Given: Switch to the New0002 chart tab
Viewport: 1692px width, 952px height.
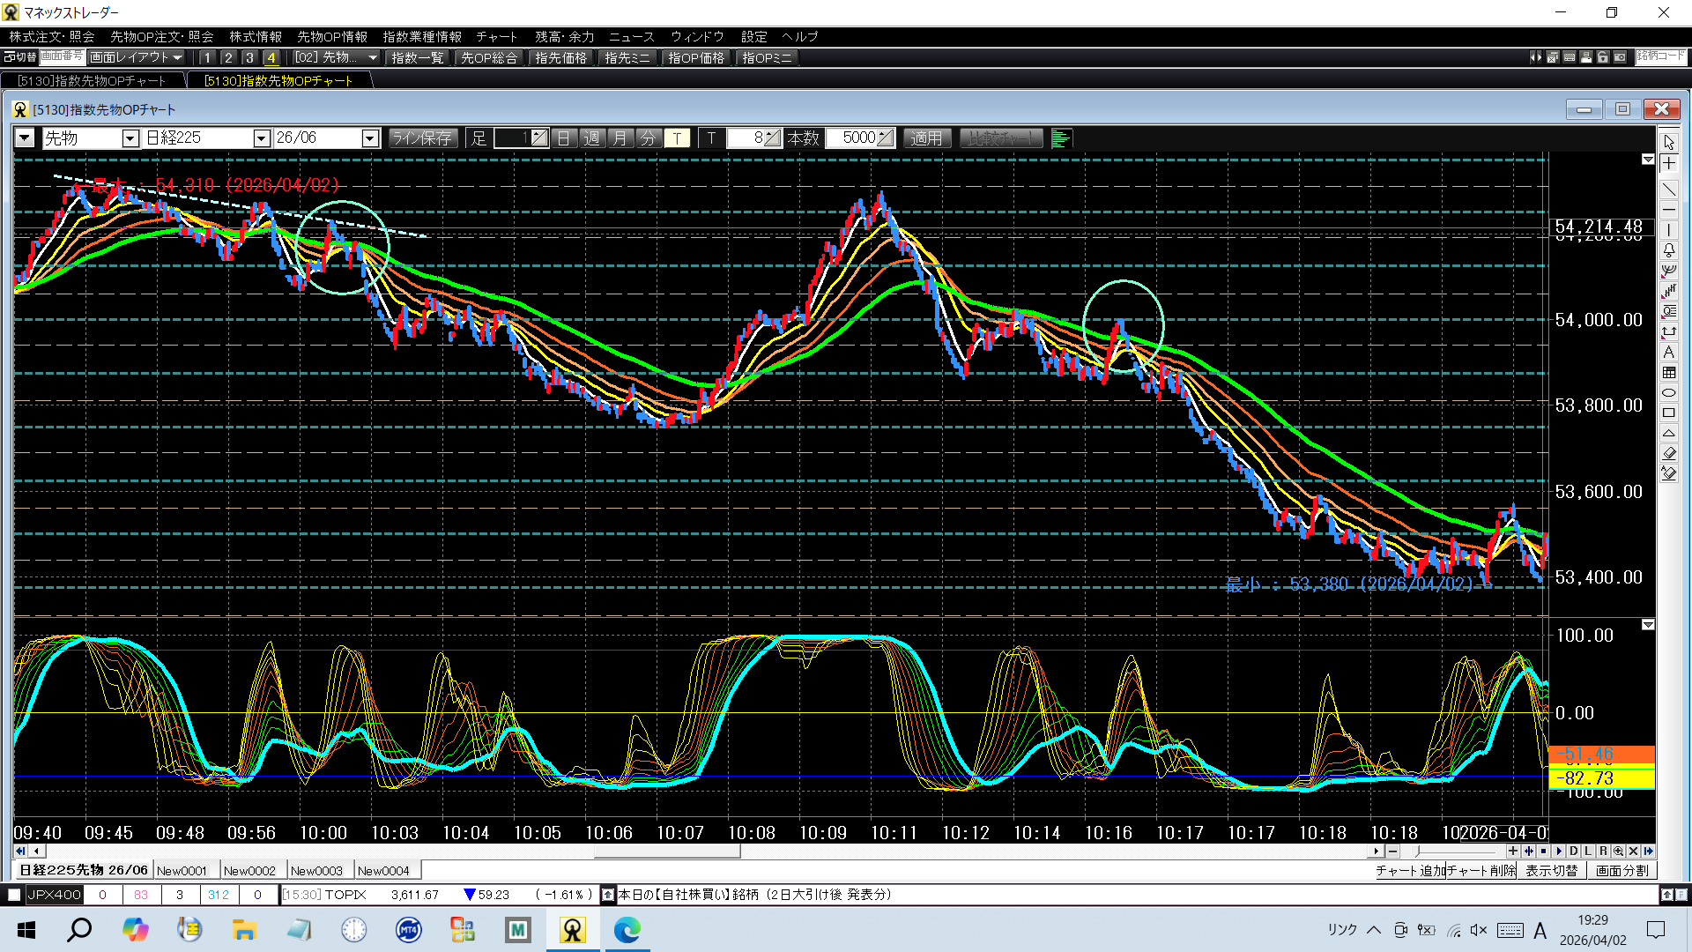Looking at the screenshot, I should click(249, 871).
